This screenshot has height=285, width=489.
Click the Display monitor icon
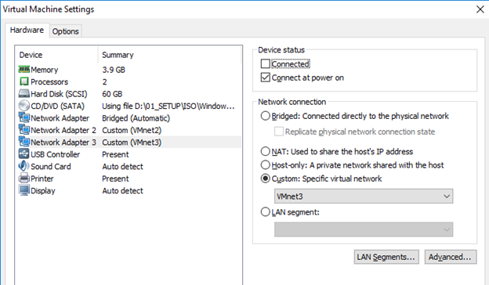(24, 190)
